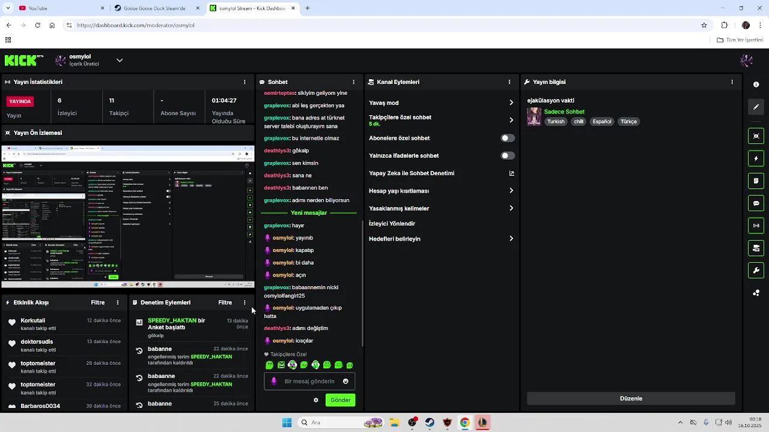Click the browser address bar URL

[x=136, y=25]
